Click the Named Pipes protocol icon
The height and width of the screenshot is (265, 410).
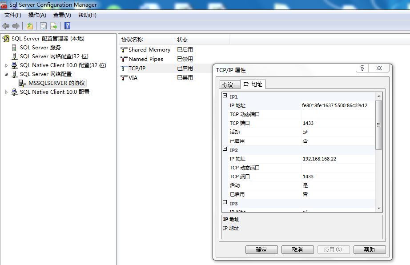(x=124, y=59)
